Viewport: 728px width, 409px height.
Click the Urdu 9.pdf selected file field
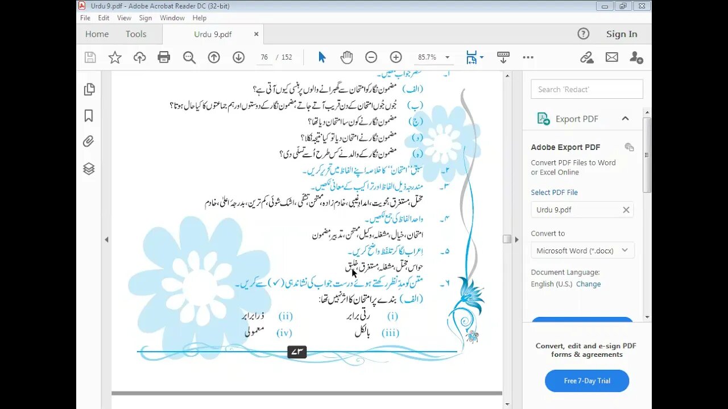tap(582, 210)
